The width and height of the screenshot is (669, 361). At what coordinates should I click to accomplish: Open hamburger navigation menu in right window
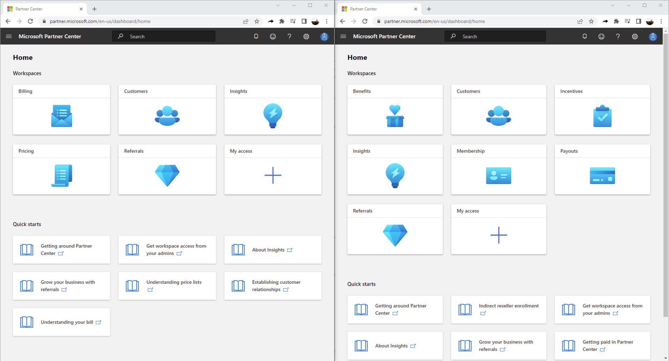(x=343, y=36)
